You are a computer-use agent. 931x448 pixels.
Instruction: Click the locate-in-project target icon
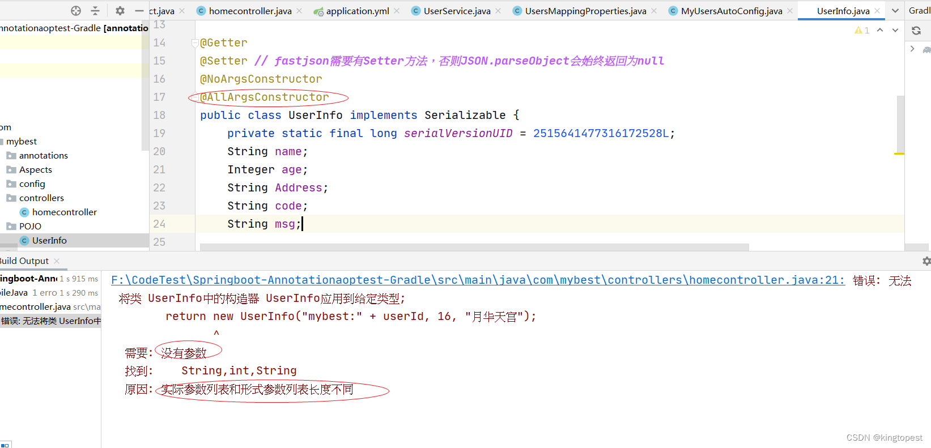76,11
